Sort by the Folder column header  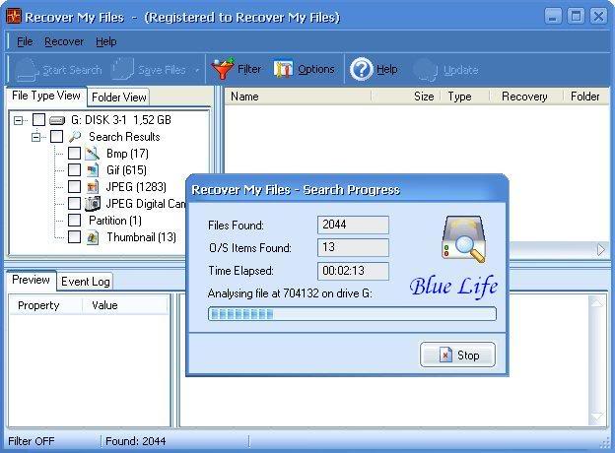(586, 97)
